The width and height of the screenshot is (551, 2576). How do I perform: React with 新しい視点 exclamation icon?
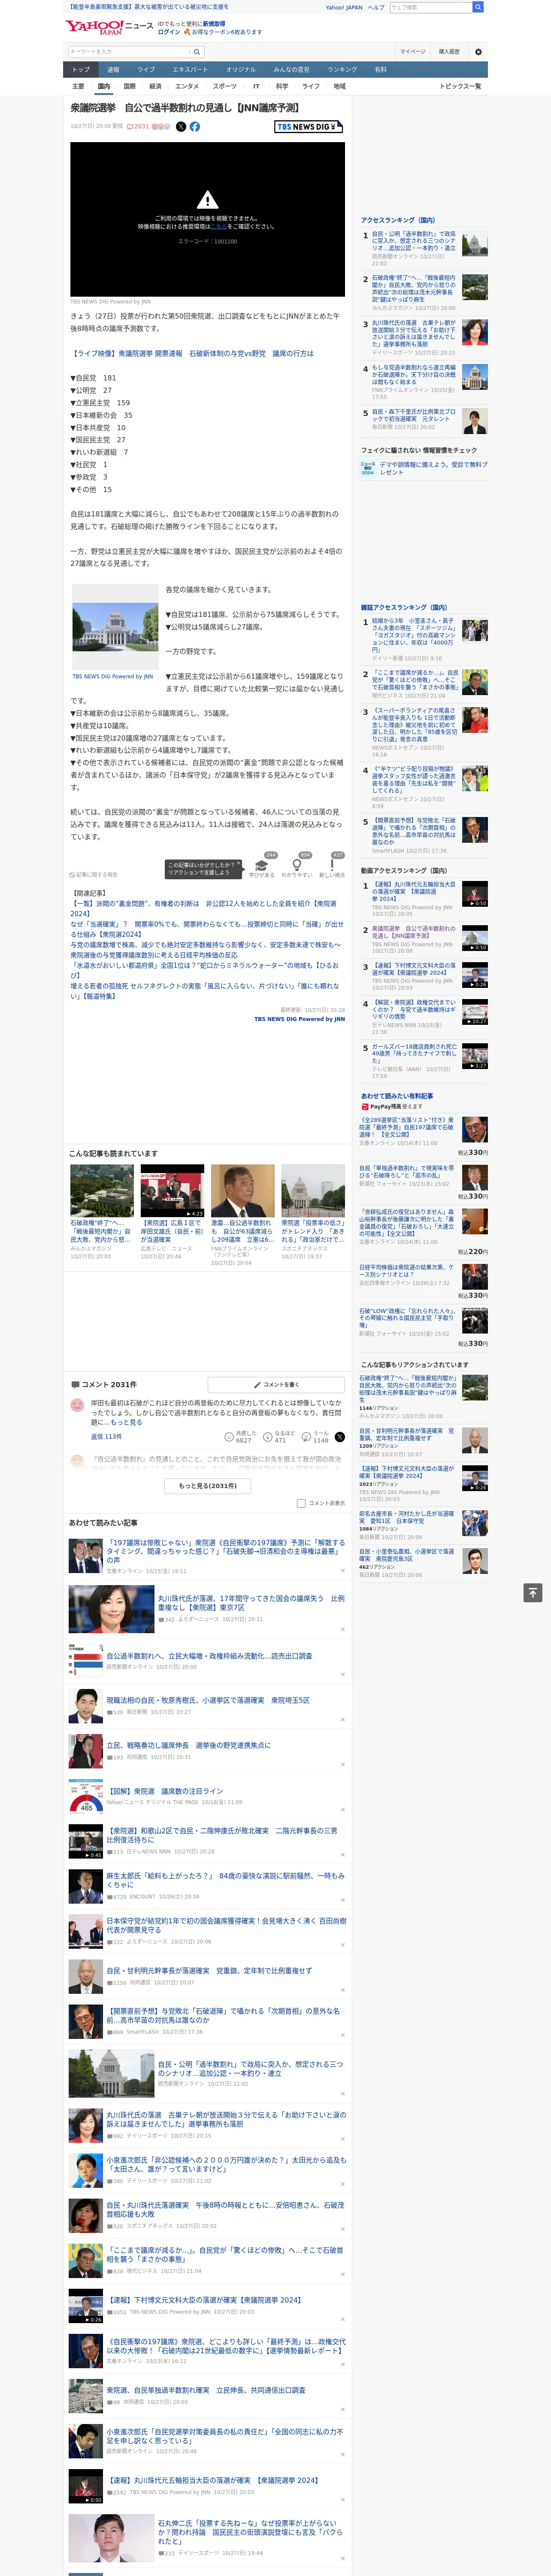pos(332,865)
